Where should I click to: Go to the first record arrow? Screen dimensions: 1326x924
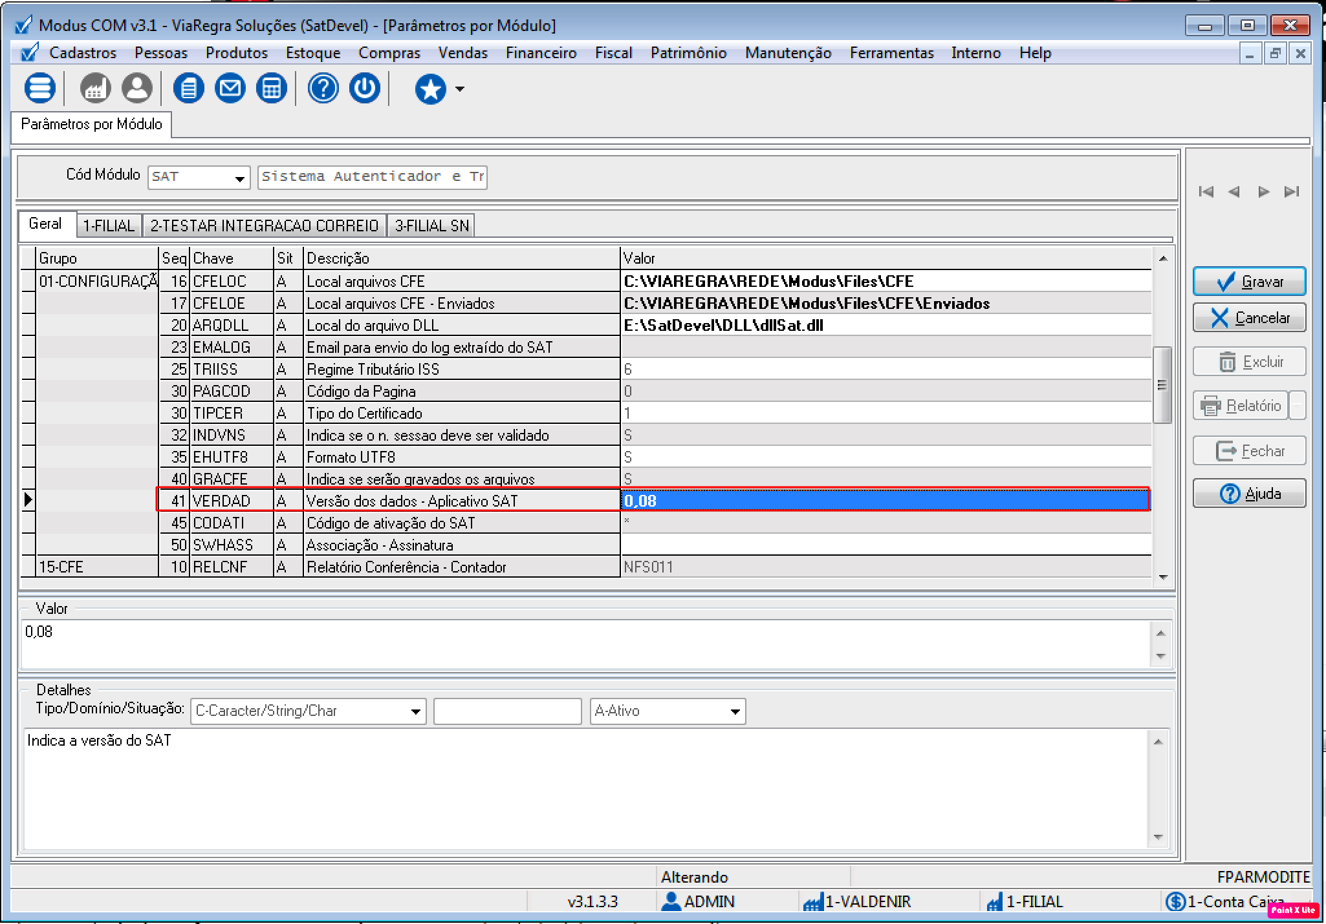(x=1206, y=192)
